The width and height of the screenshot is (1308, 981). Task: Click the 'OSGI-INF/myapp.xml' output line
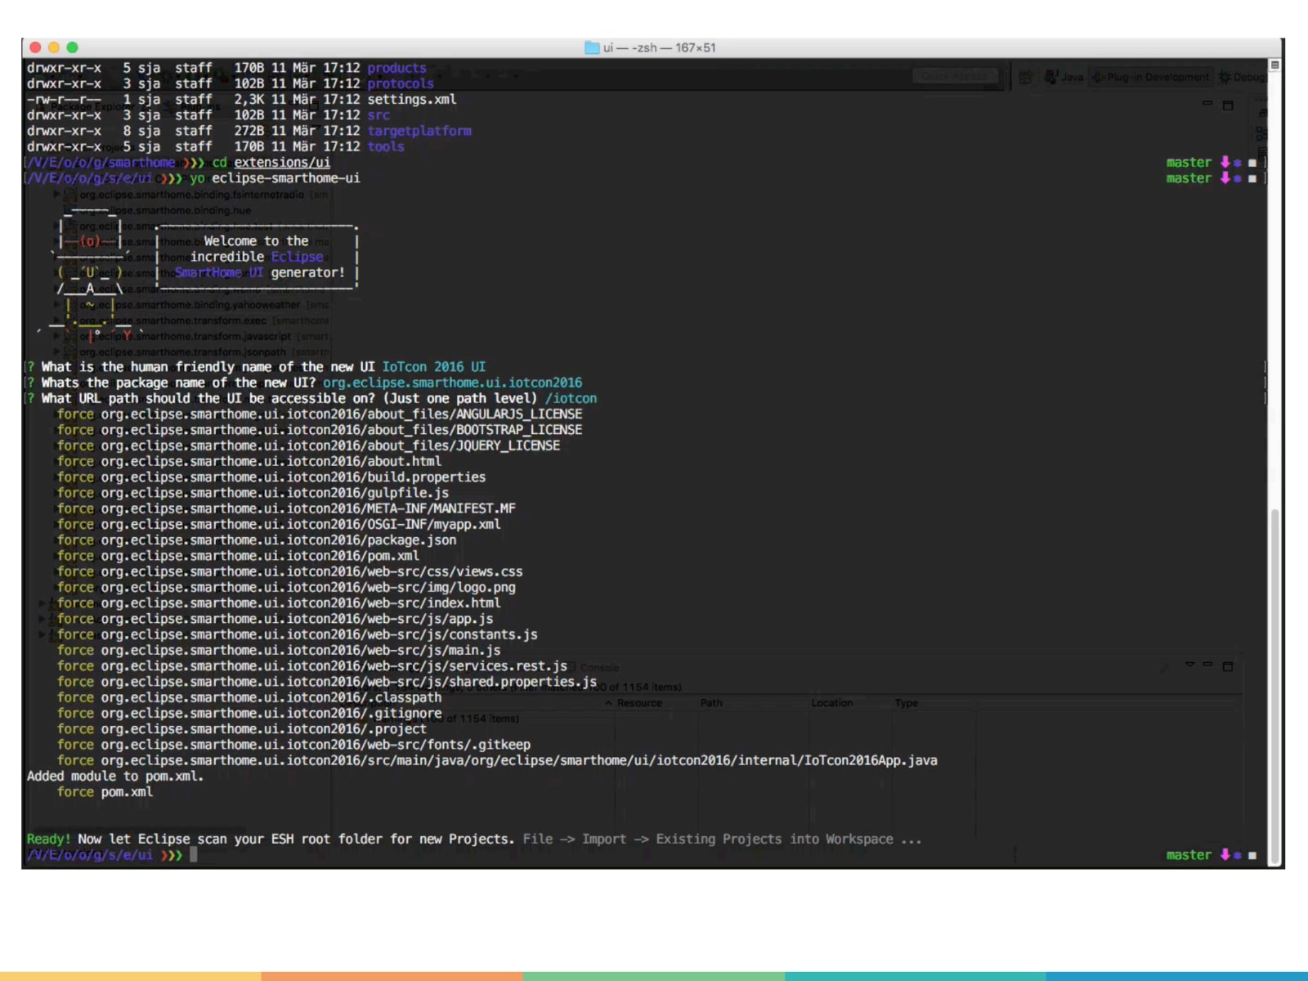pyautogui.click(x=279, y=524)
